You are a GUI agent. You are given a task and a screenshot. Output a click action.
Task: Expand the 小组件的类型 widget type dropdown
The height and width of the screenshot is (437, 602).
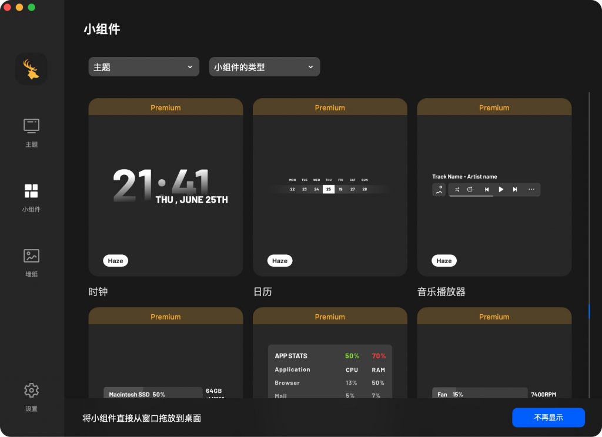click(264, 66)
